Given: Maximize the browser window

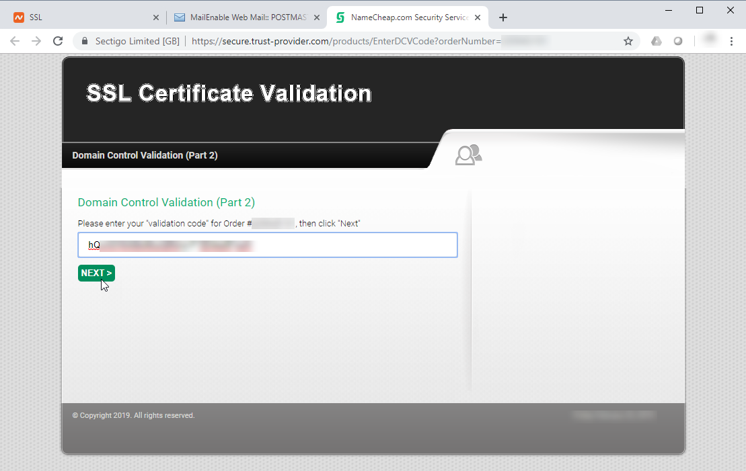Looking at the screenshot, I should pos(700,10).
